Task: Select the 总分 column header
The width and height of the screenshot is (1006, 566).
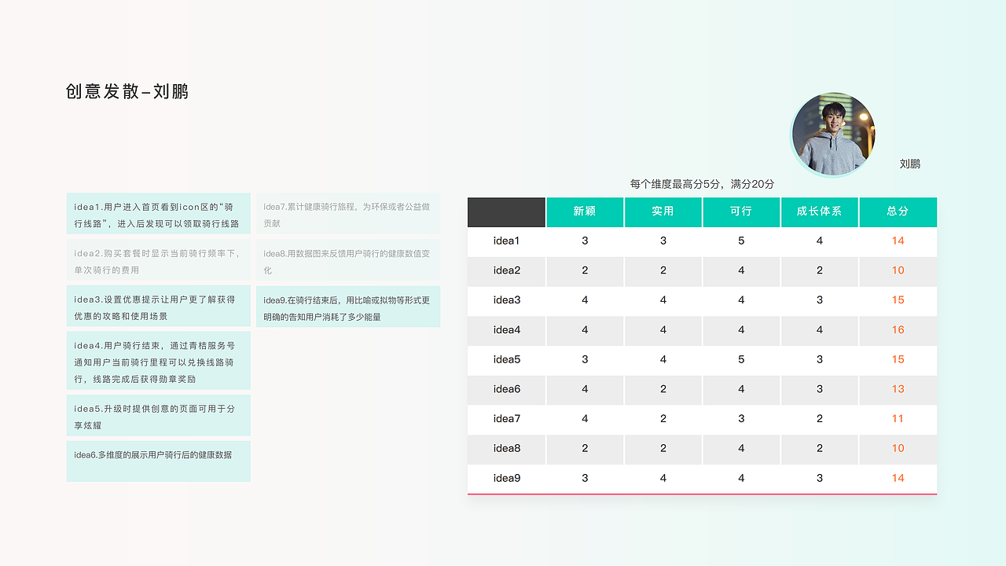Action: 898,212
